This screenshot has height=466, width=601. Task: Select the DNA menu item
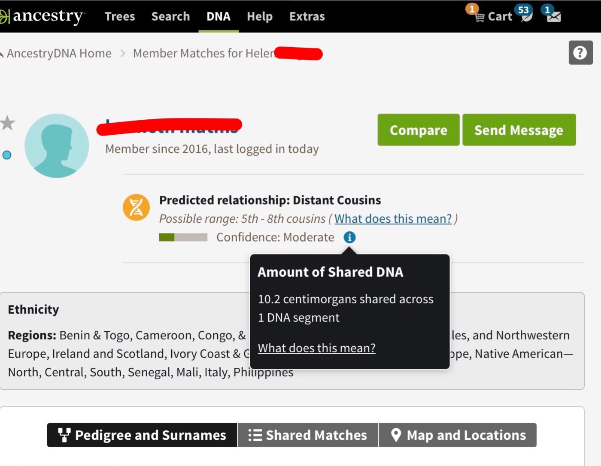pyautogui.click(x=218, y=16)
